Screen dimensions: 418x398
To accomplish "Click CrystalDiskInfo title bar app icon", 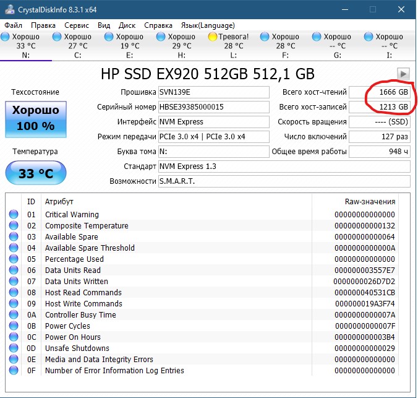I will point(9,9).
